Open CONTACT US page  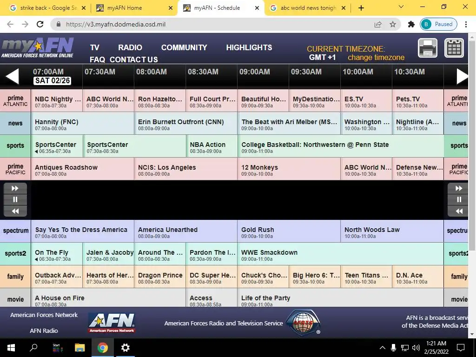(x=133, y=59)
